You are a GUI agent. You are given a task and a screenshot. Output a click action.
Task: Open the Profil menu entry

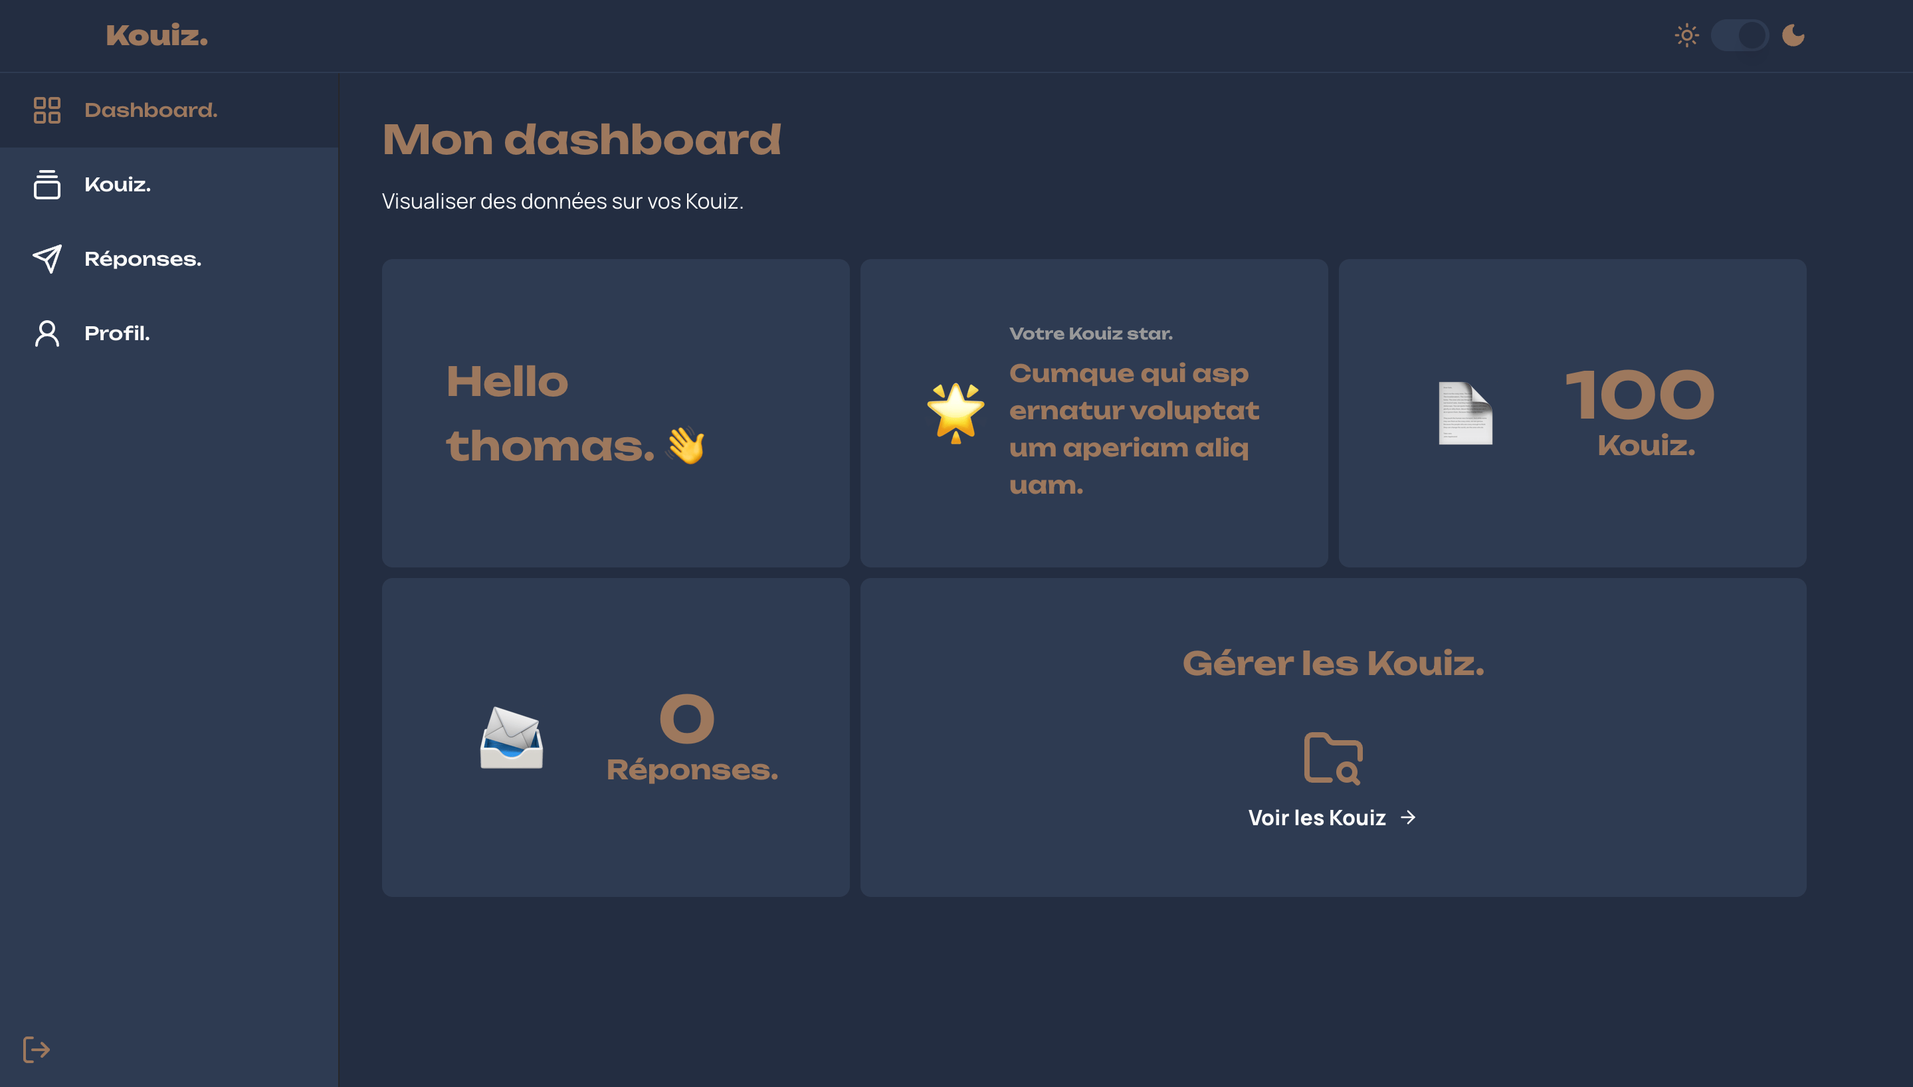116,334
